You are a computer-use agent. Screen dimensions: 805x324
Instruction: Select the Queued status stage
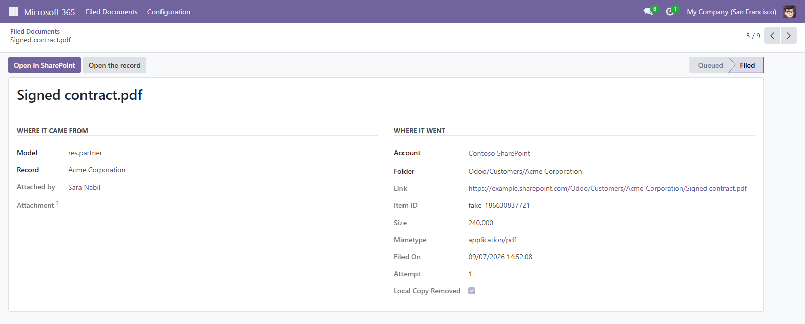(710, 65)
